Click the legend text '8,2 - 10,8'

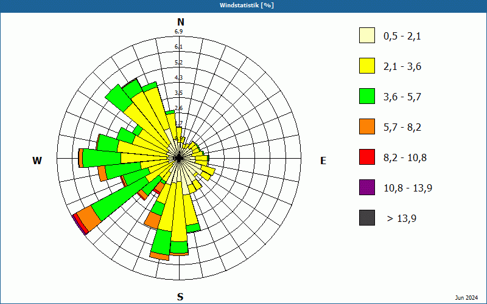pos(405,158)
